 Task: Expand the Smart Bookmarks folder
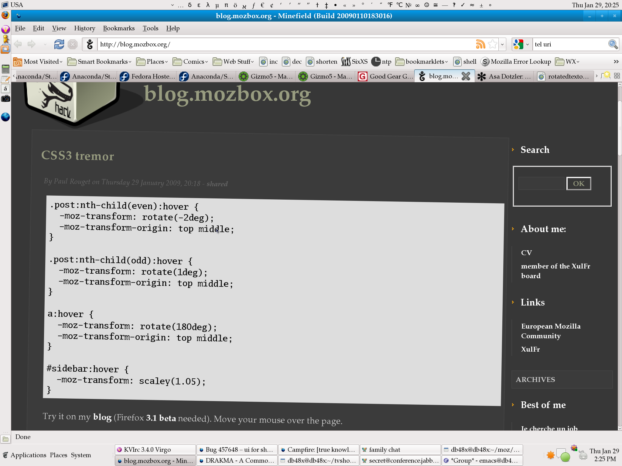[100, 62]
